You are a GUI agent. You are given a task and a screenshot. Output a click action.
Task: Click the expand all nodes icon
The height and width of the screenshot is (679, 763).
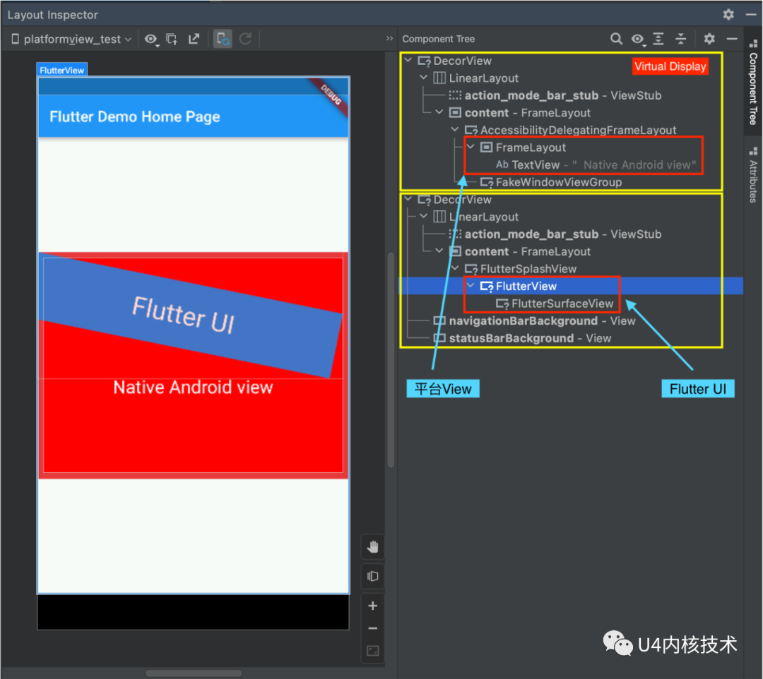pos(658,39)
